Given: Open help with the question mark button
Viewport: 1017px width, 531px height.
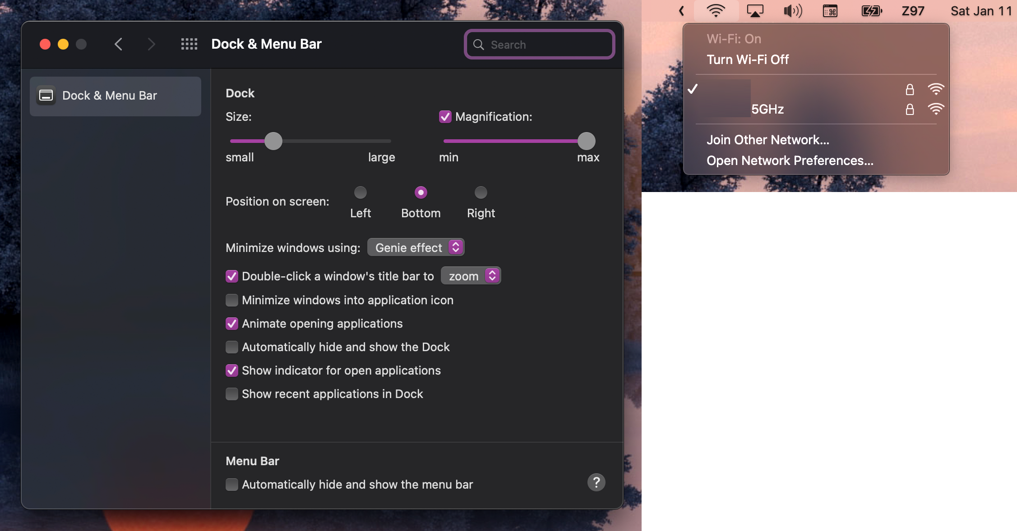Looking at the screenshot, I should (x=596, y=482).
